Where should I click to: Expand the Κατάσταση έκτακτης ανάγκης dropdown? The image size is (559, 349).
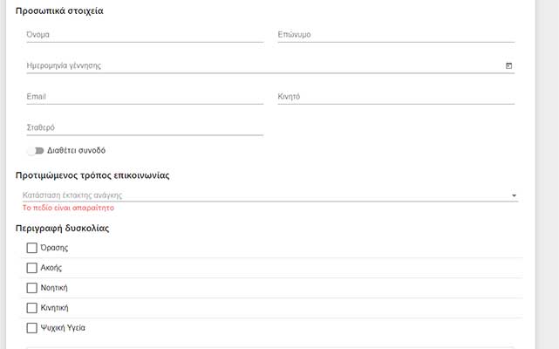click(269, 195)
